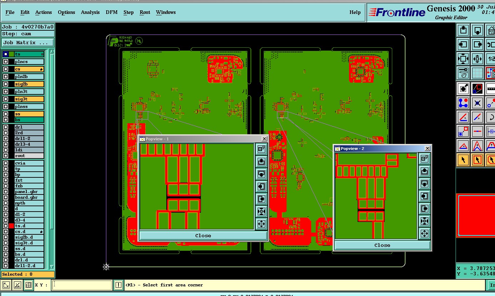Open the Help menu
This screenshot has height=296, width=495.
355,12
